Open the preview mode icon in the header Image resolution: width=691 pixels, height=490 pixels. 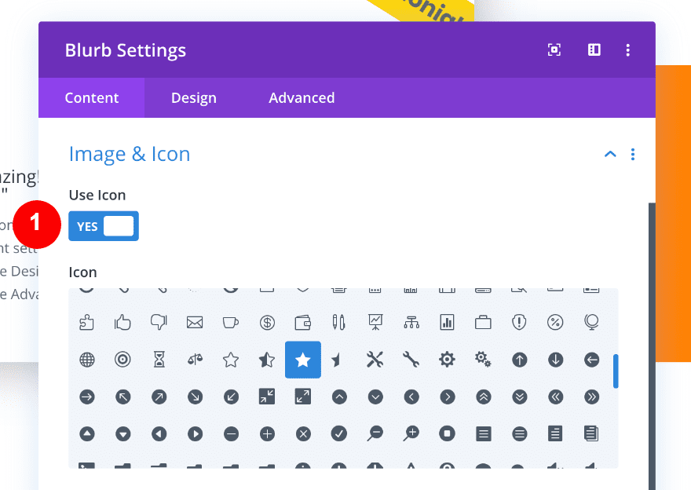click(x=554, y=49)
